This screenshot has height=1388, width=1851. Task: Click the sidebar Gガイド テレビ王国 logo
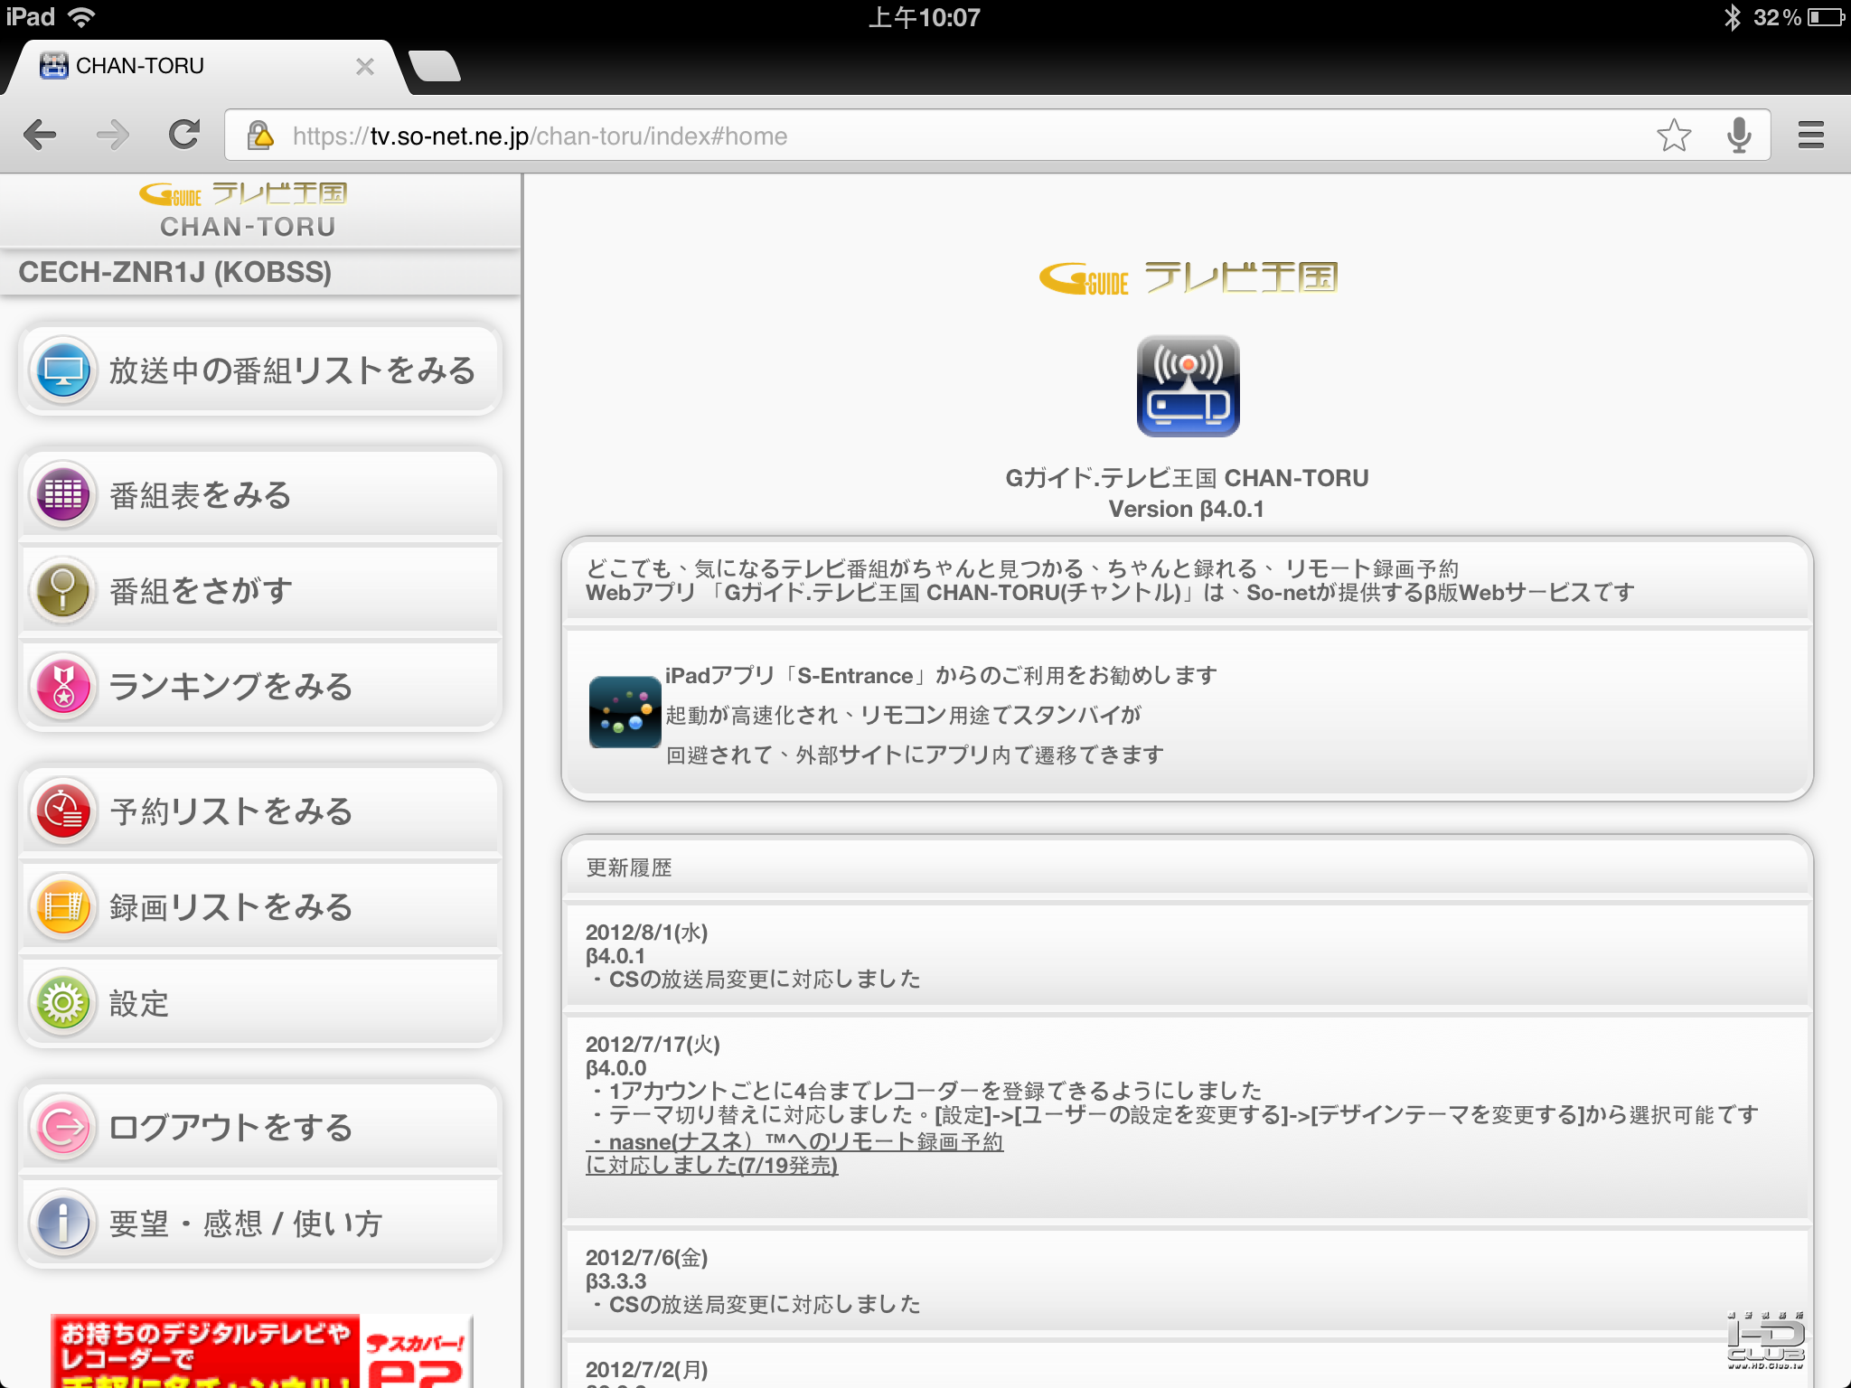(x=243, y=193)
